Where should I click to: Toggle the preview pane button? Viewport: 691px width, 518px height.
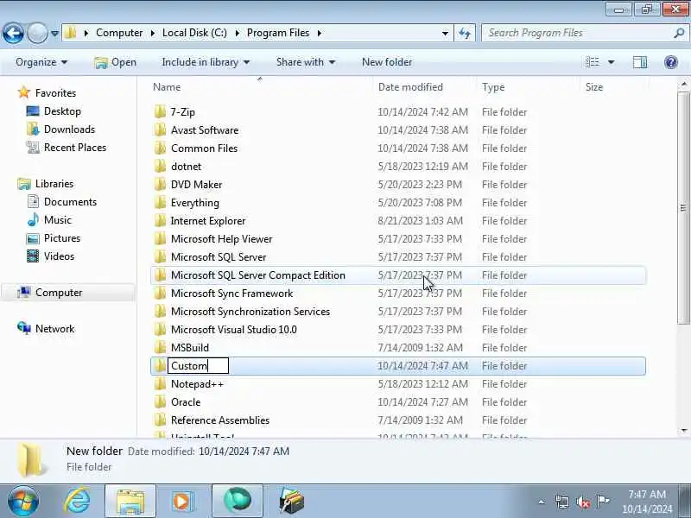pos(640,62)
